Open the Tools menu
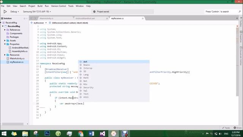The width and height of the screenshot is (243, 137). coord(71,6)
